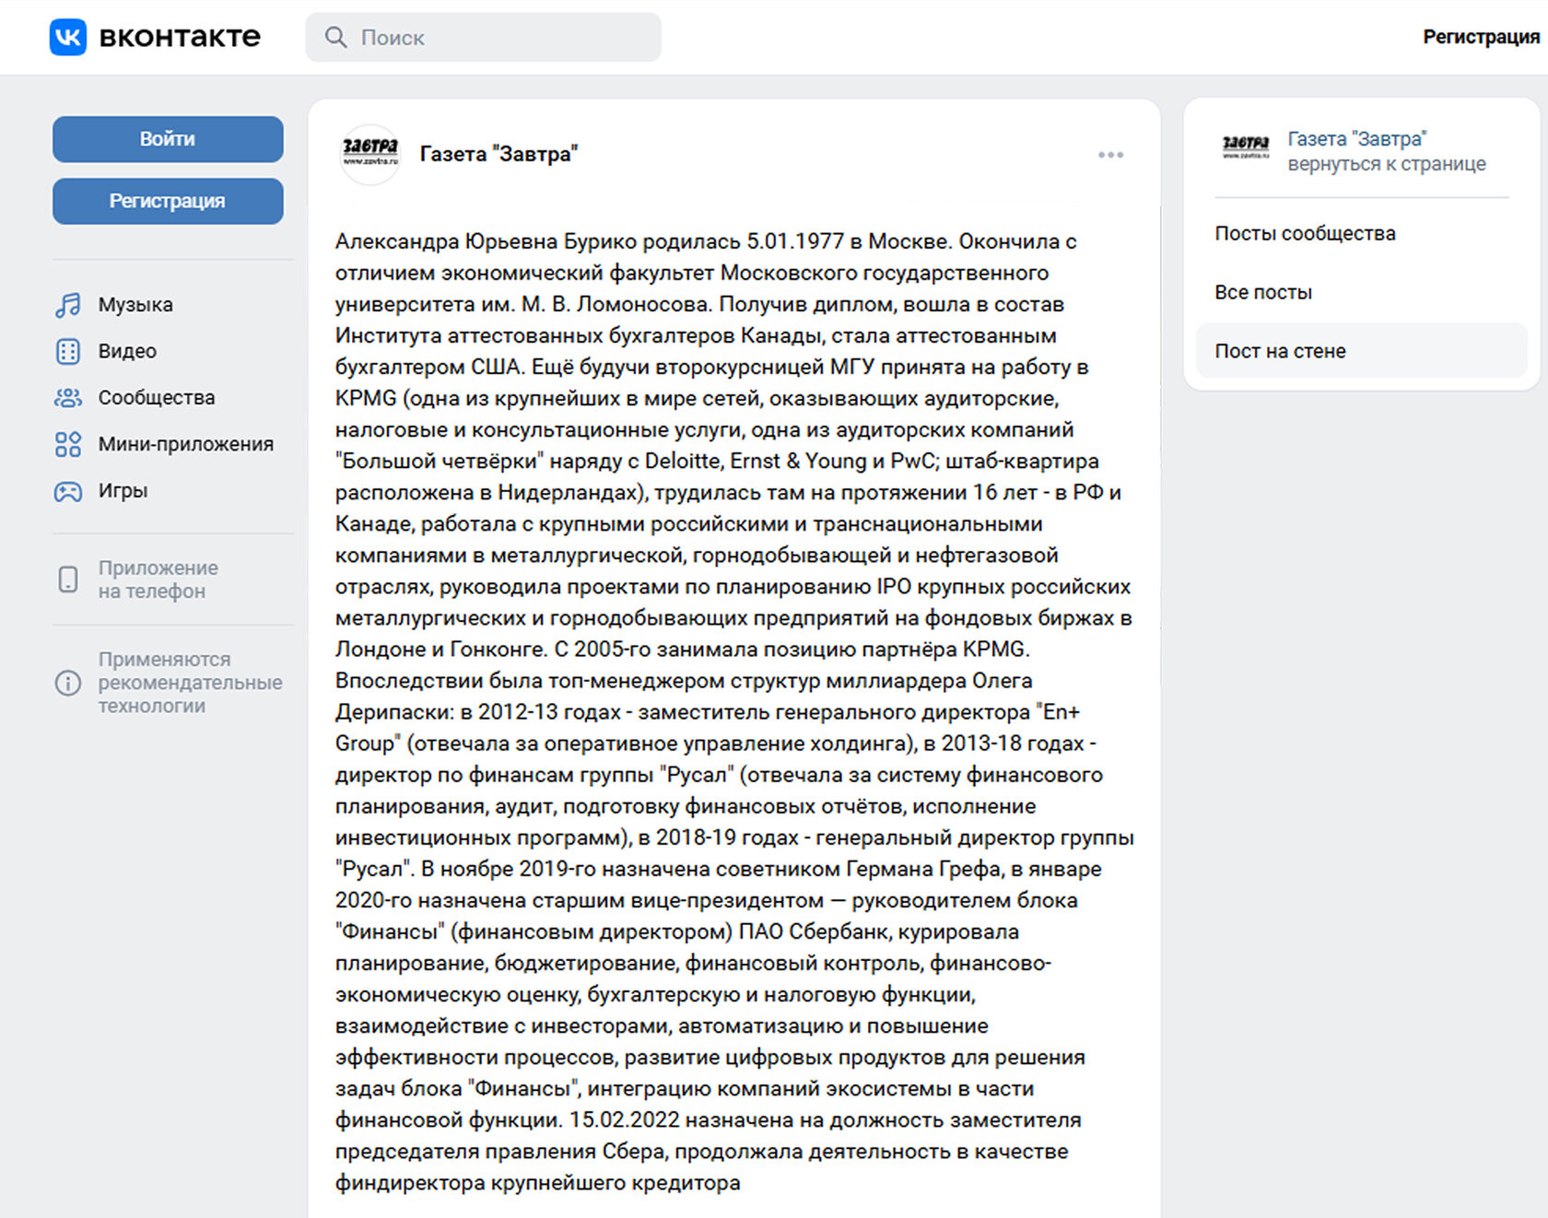Screen dimensions: 1548x1218
Task: Click the Газета Завтра avatar in the post header
Action: click(x=370, y=155)
